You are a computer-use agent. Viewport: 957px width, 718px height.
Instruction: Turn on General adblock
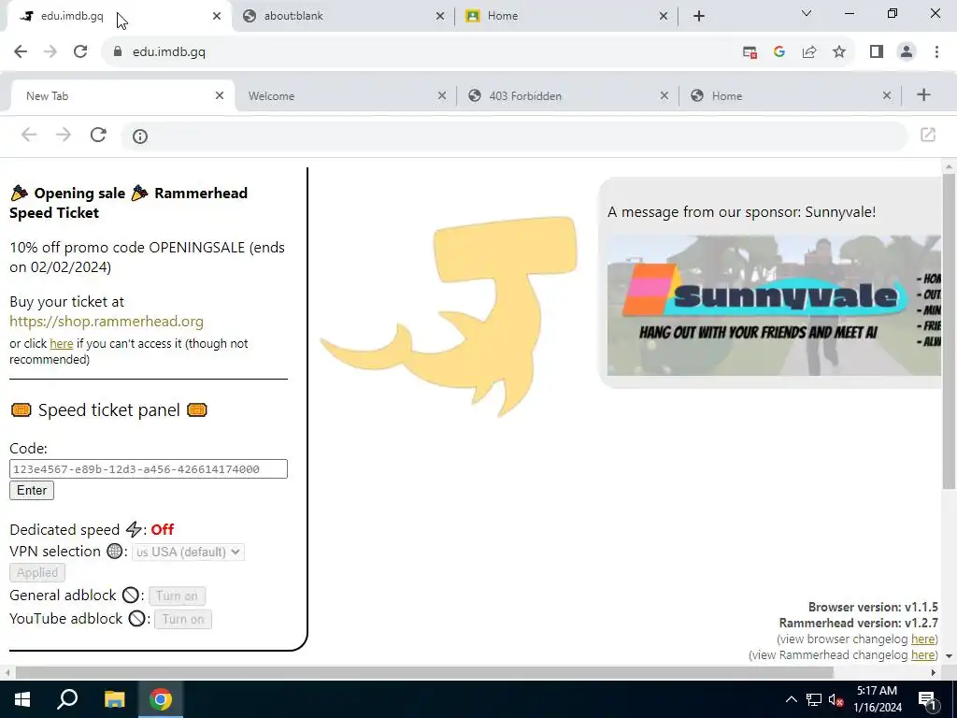tap(177, 596)
